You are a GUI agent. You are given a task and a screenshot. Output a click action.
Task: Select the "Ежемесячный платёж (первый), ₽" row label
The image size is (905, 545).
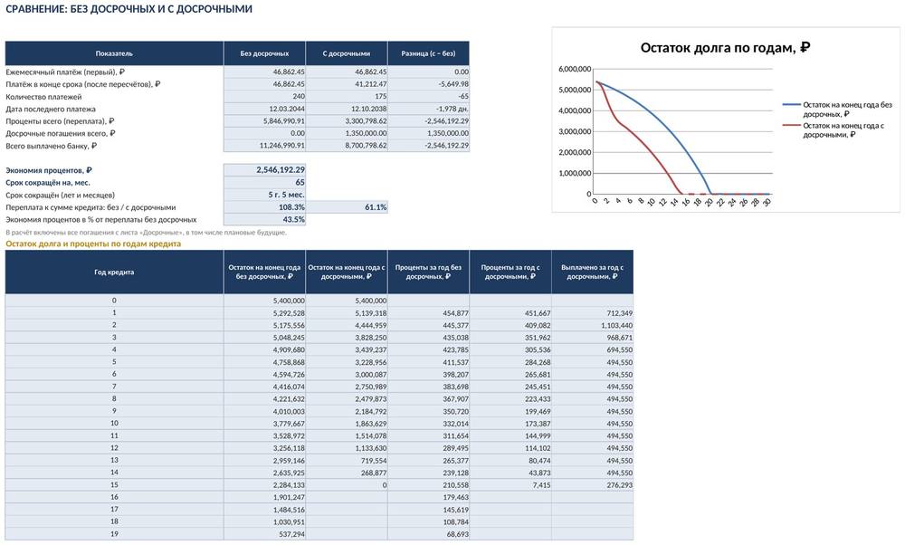[65, 72]
